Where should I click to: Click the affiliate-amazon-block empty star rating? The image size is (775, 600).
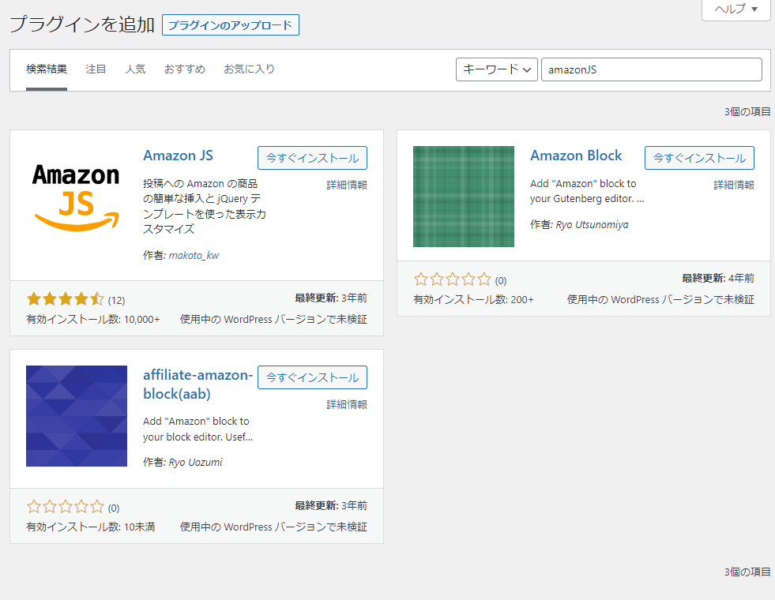click(66, 507)
